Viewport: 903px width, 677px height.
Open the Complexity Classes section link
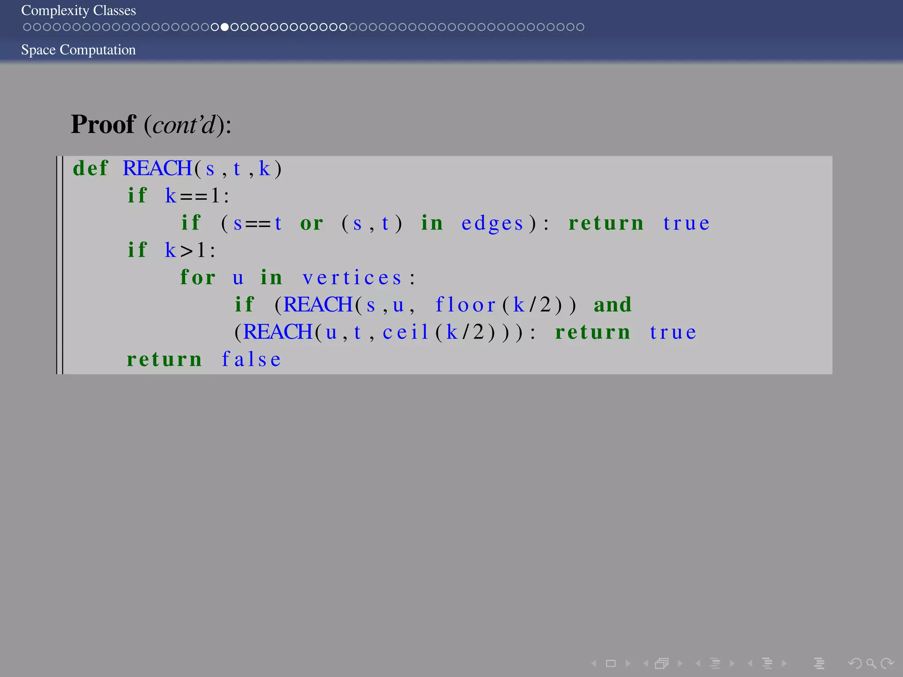click(78, 10)
